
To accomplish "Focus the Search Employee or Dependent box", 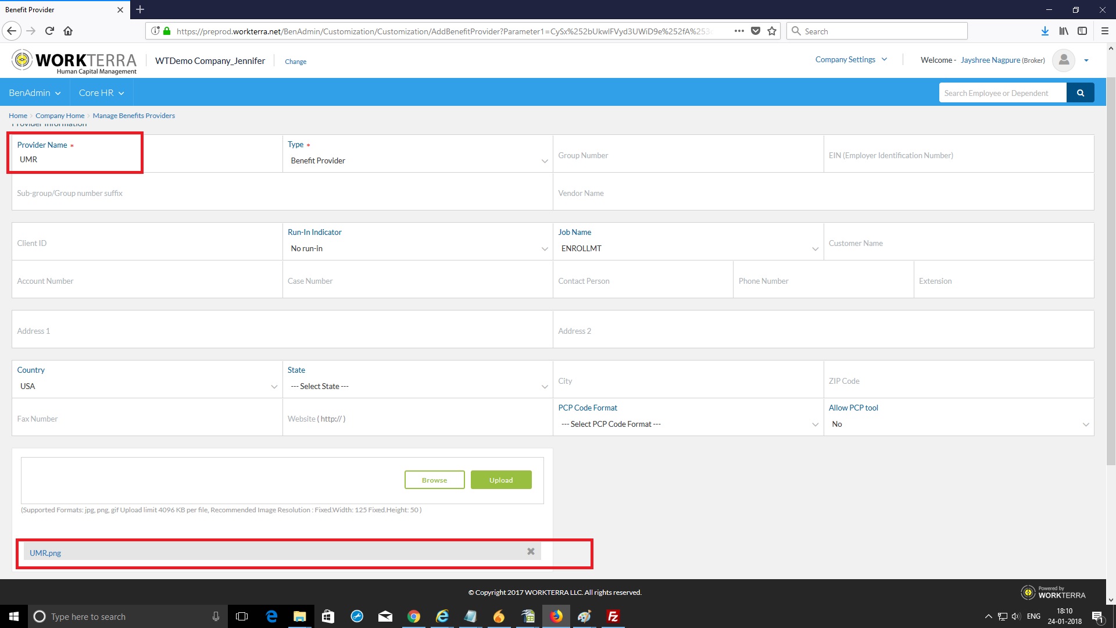I will (1003, 92).
